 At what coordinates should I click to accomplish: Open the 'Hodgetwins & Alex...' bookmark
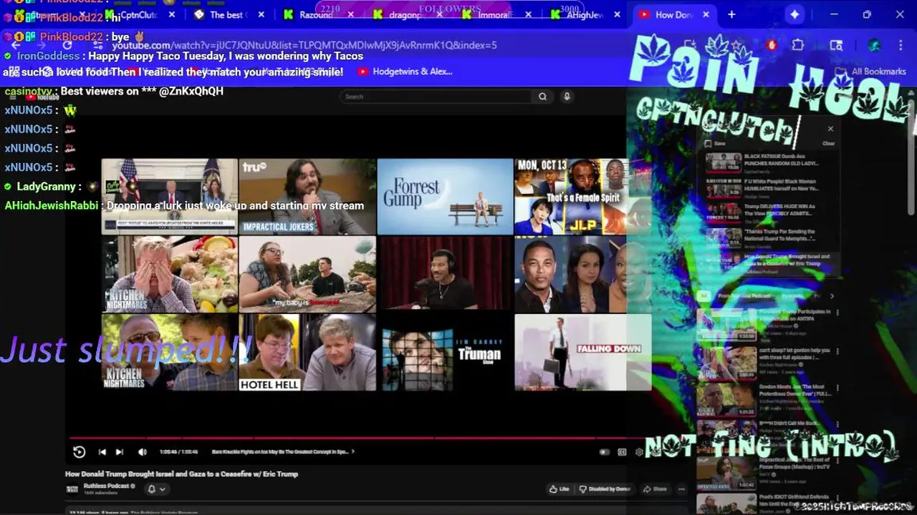pyautogui.click(x=405, y=72)
